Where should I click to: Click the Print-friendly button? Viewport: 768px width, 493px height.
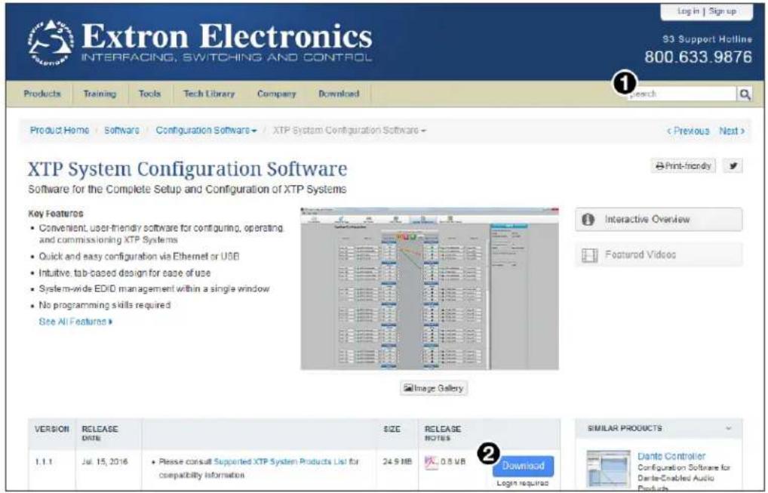[x=684, y=166]
